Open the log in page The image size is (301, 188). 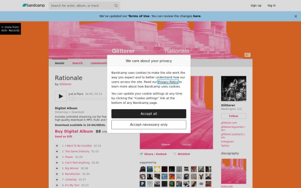pyautogui.click(x=271, y=6)
